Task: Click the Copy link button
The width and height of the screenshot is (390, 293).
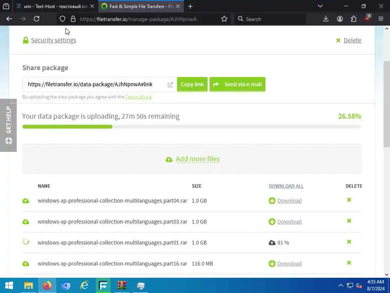Action: [x=192, y=84]
